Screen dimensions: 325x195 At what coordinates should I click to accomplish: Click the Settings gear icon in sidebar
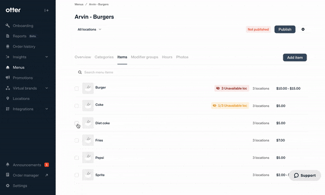click(8, 185)
